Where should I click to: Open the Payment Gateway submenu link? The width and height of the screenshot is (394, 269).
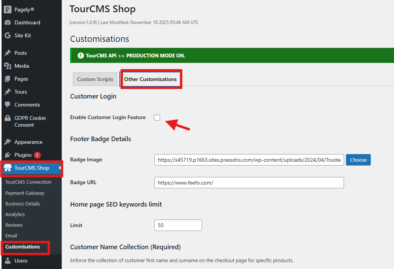pos(25,193)
